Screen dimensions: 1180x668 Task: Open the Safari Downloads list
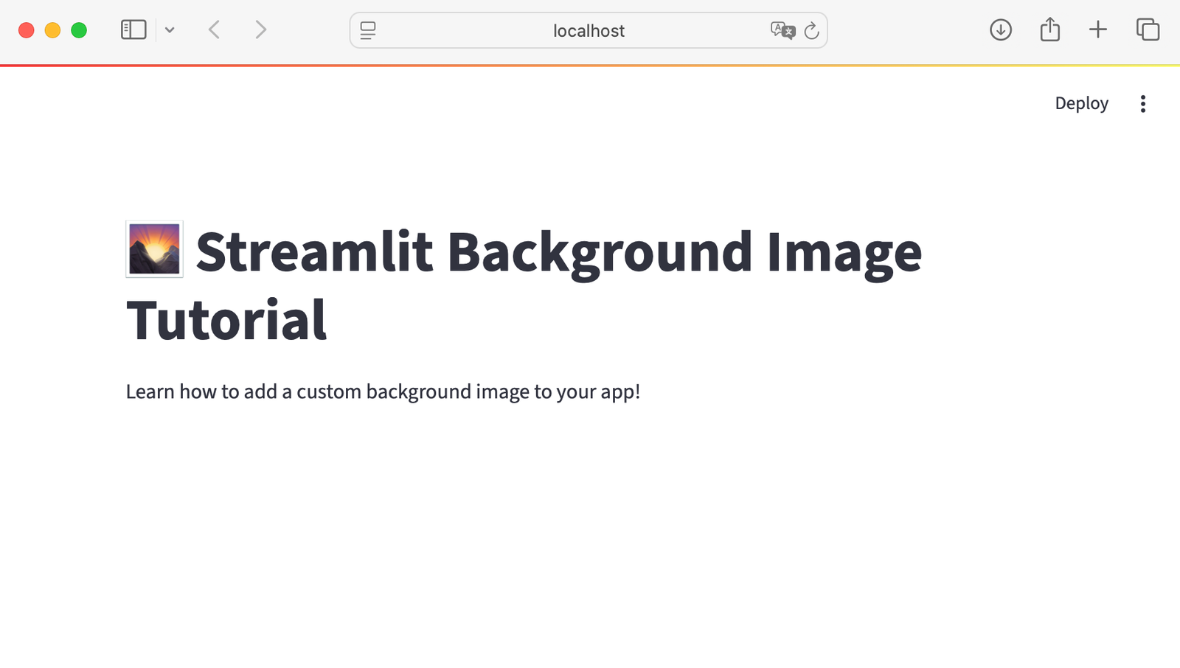(1000, 30)
